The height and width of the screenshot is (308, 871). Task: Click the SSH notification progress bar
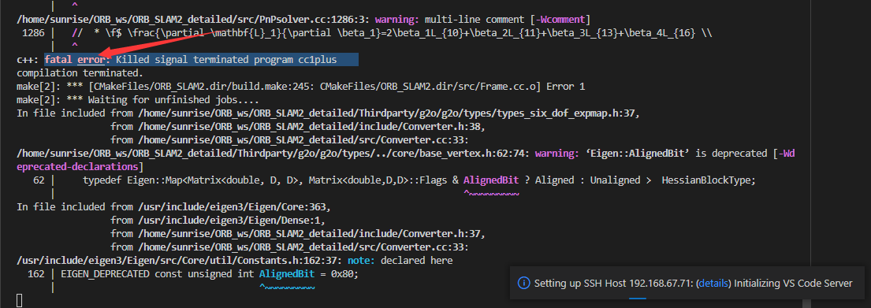[x=638, y=298]
